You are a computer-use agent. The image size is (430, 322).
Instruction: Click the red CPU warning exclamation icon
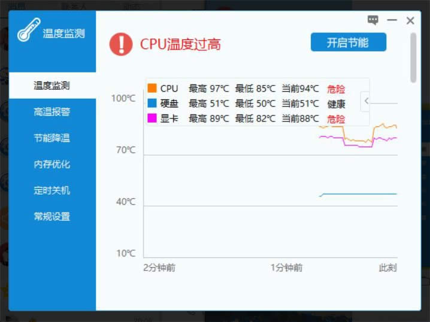tap(121, 44)
